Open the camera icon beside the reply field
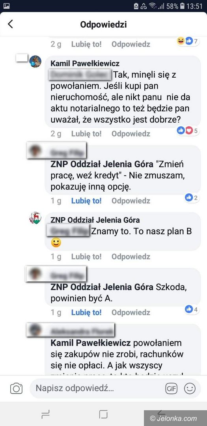Image resolution: width=207 pixels, height=426 pixels. coord(16,389)
